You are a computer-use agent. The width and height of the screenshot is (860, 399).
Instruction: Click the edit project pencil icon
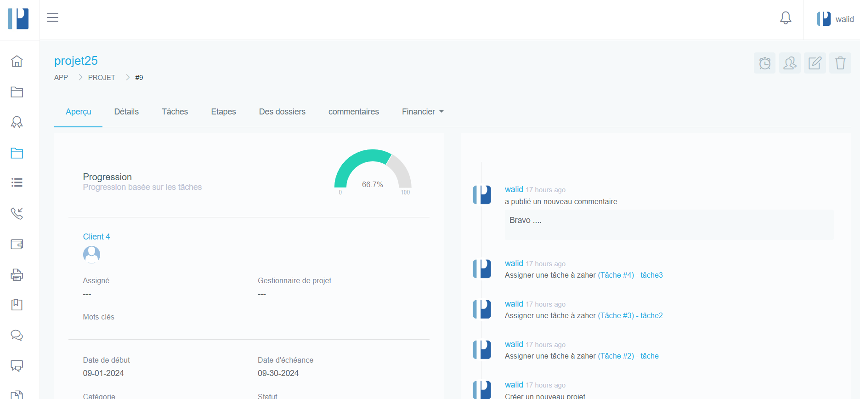[815, 63]
